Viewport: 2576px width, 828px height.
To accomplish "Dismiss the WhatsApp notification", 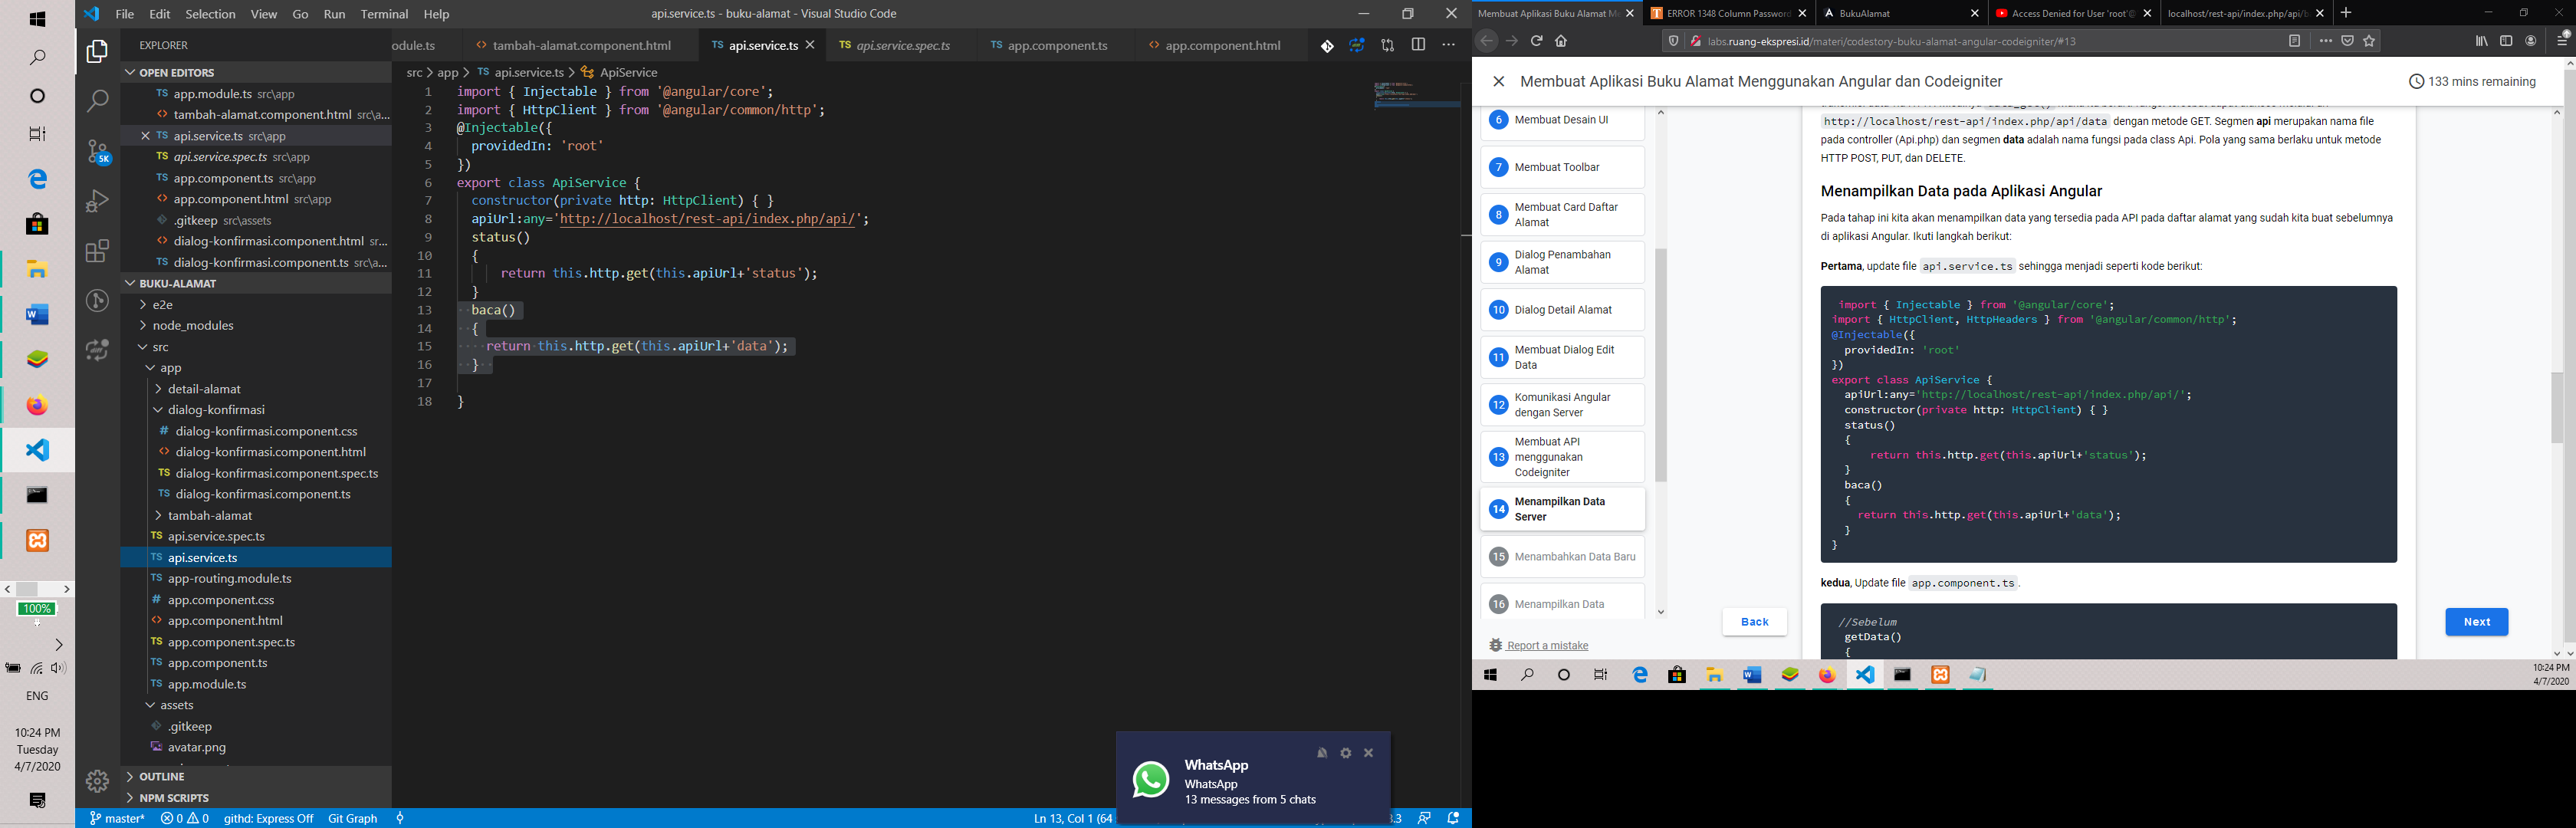I will (1368, 753).
